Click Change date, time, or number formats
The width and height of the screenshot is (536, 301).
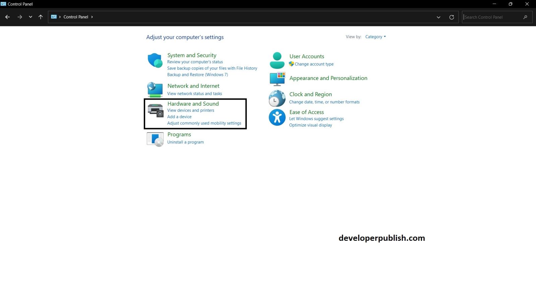[x=324, y=102]
